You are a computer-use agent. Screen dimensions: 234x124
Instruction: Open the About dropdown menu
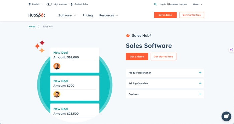click(197, 4)
